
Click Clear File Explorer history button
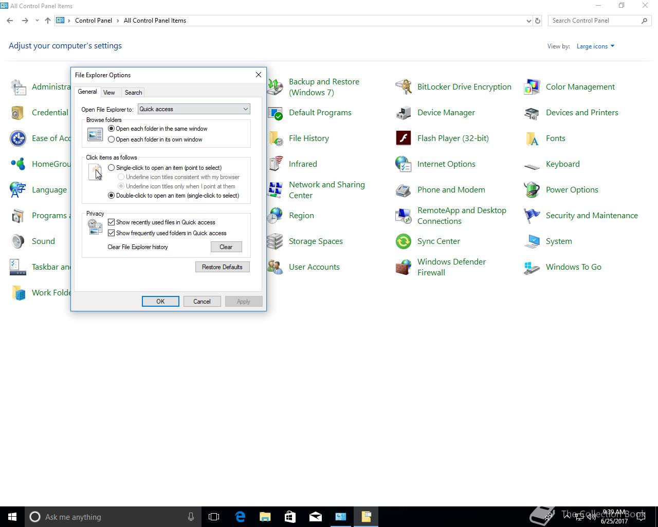tap(226, 247)
